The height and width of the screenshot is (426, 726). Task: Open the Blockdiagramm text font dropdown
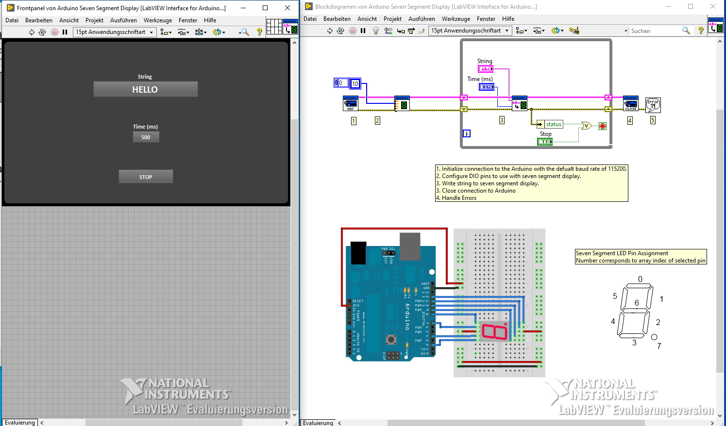coord(471,31)
